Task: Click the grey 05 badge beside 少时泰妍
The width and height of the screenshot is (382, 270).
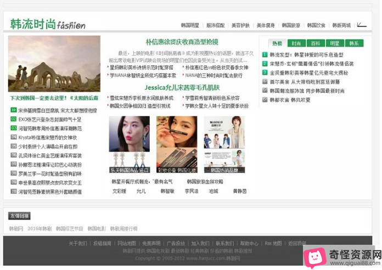Action: tap(14, 146)
